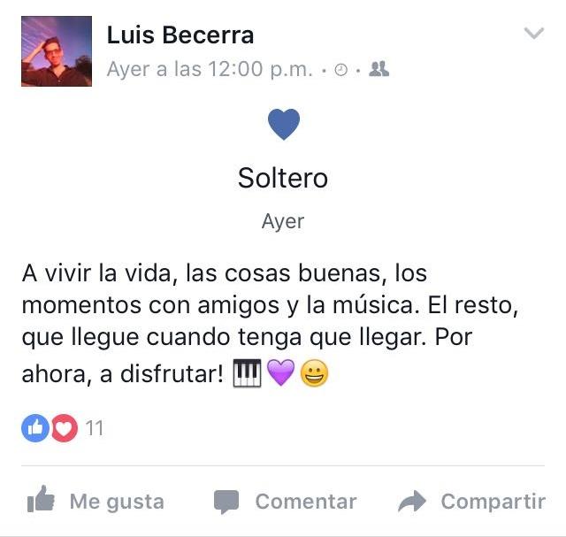The width and height of the screenshot is (566, 537).
Task: Tap the red heart love reaction icon
Action: [x=65, y=428]
